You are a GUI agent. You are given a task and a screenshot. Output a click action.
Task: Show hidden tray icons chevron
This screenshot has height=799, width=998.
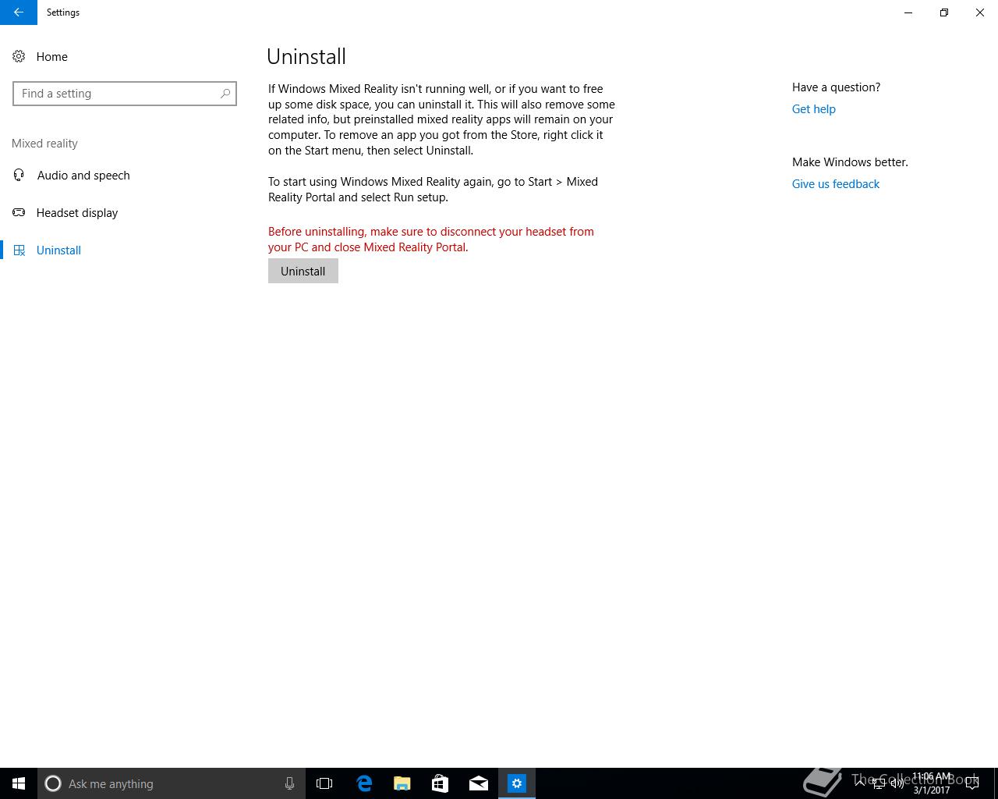860,783
